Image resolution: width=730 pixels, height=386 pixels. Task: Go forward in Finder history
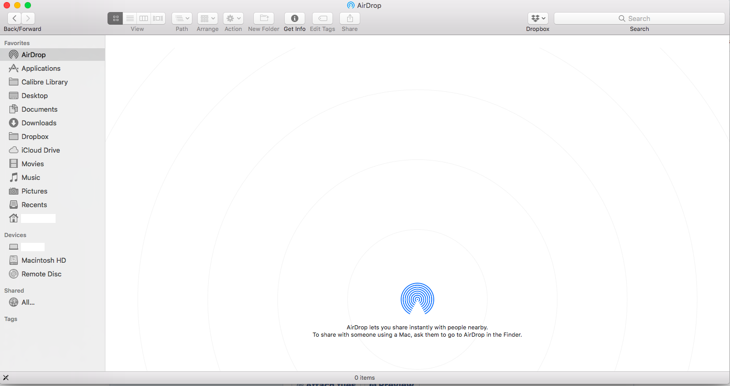click(x=28, y=18)
